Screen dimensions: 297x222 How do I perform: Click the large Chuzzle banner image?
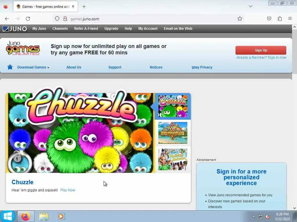[81, 133]
